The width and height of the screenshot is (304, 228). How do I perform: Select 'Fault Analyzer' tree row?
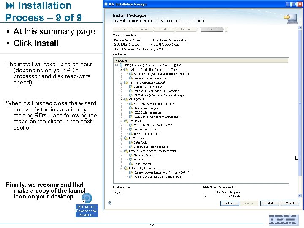(x=143, y=164)
